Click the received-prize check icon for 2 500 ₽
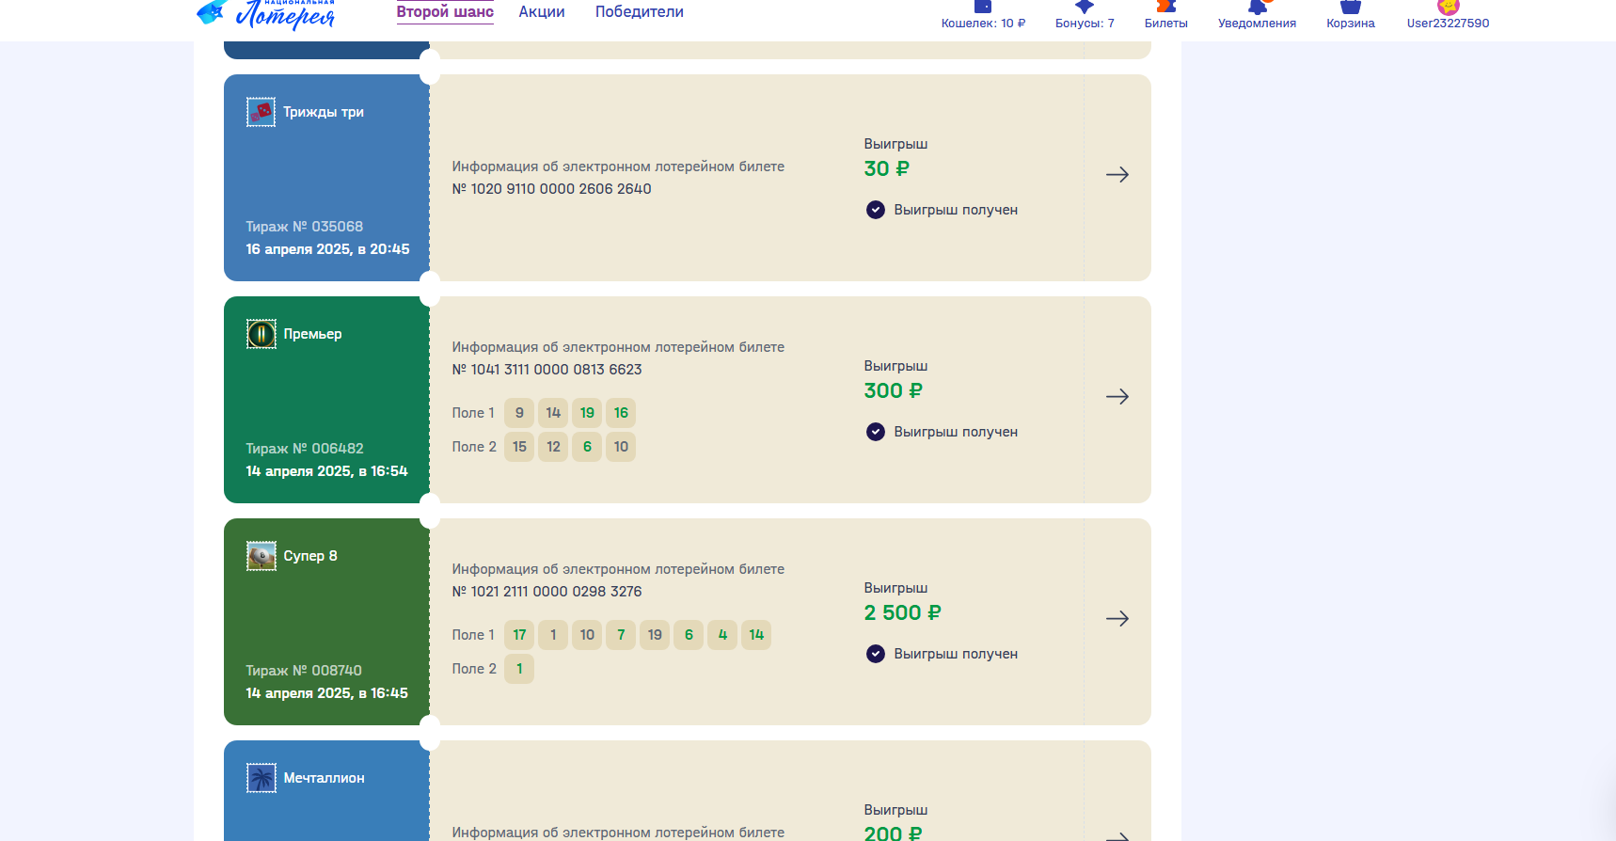 pyautogui.click(x=876, y=654)
